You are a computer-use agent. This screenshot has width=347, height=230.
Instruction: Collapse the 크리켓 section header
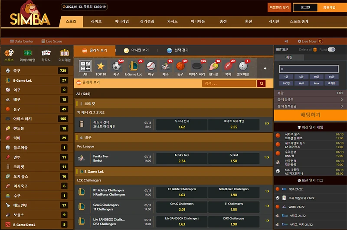(173, 103)
